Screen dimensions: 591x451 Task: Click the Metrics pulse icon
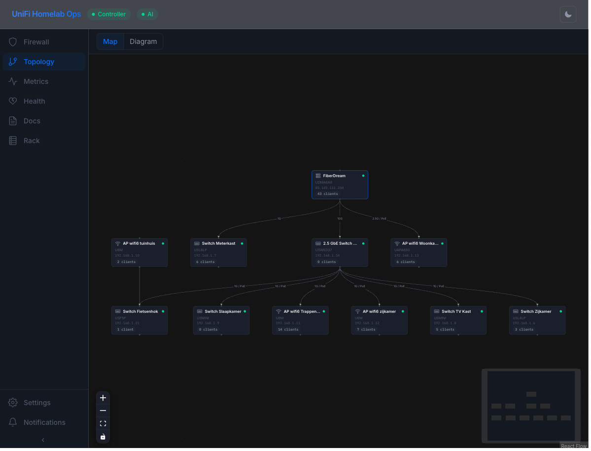[x=13, y=81]
